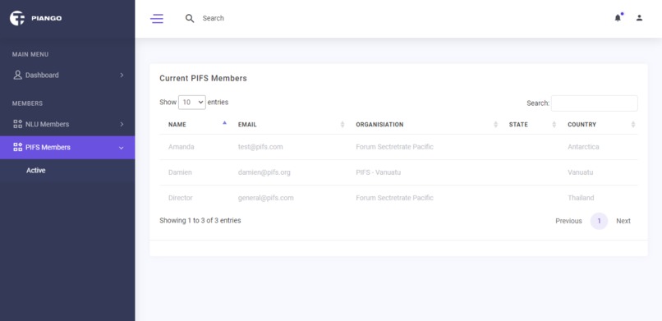Viewport: 662px width, 321px height.
Task: Expand the Dashboard menu chevron
Action: pos(122,75)
